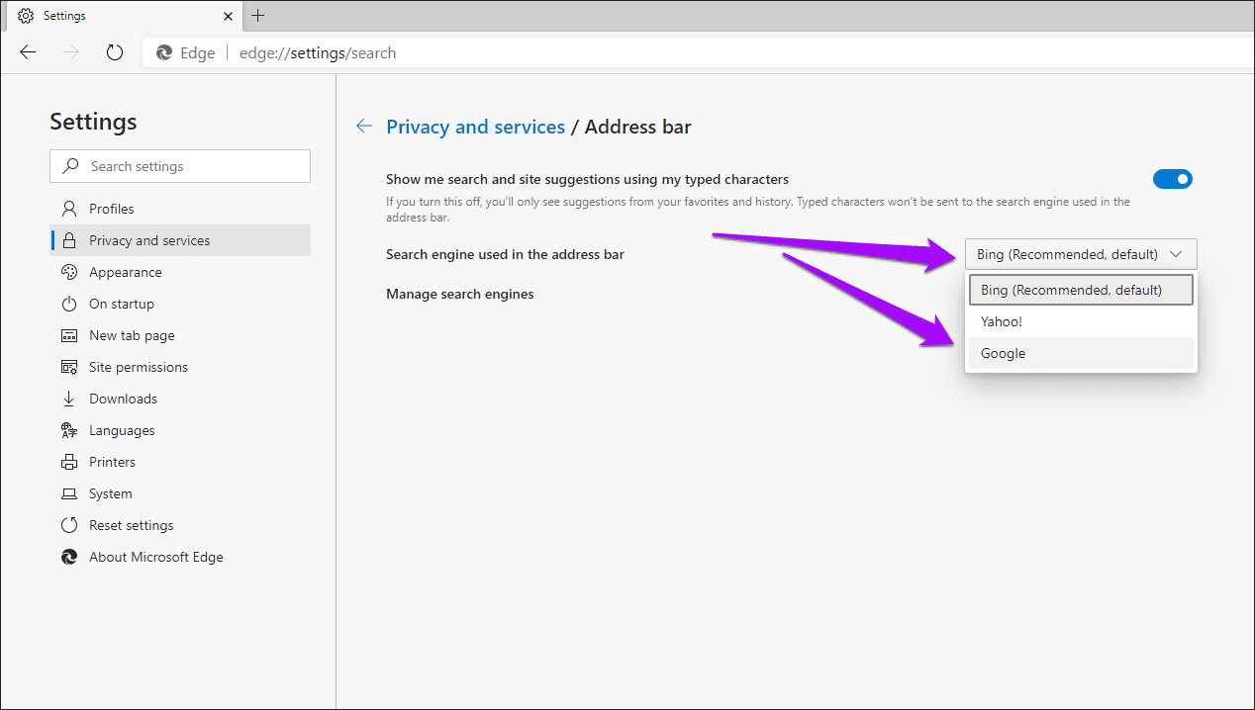Click the System computer icon
This screenshot has width=1255, height=710.
point(69,493)
